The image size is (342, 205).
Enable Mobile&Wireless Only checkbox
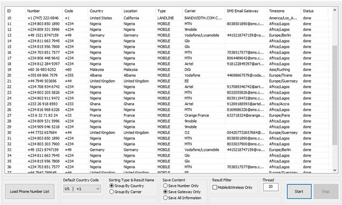pyautogui.click(x=215, y=187)
